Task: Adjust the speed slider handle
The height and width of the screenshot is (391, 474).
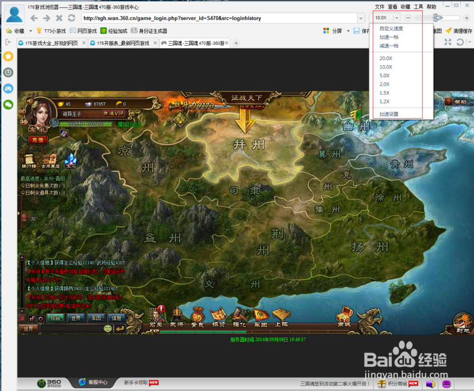Action: 437,18
